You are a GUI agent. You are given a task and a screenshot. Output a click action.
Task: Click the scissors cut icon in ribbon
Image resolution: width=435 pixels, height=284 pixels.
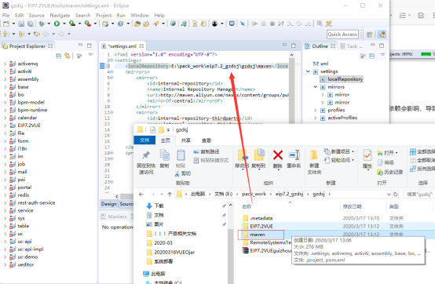[x=177, y=173]
